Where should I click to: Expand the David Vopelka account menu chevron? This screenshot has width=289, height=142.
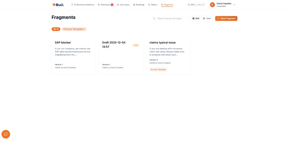coord(234,5)
